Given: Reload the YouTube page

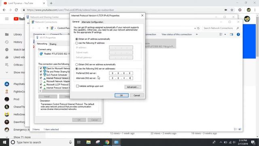Looking at the screenshot, I should [x=16, y=10].
